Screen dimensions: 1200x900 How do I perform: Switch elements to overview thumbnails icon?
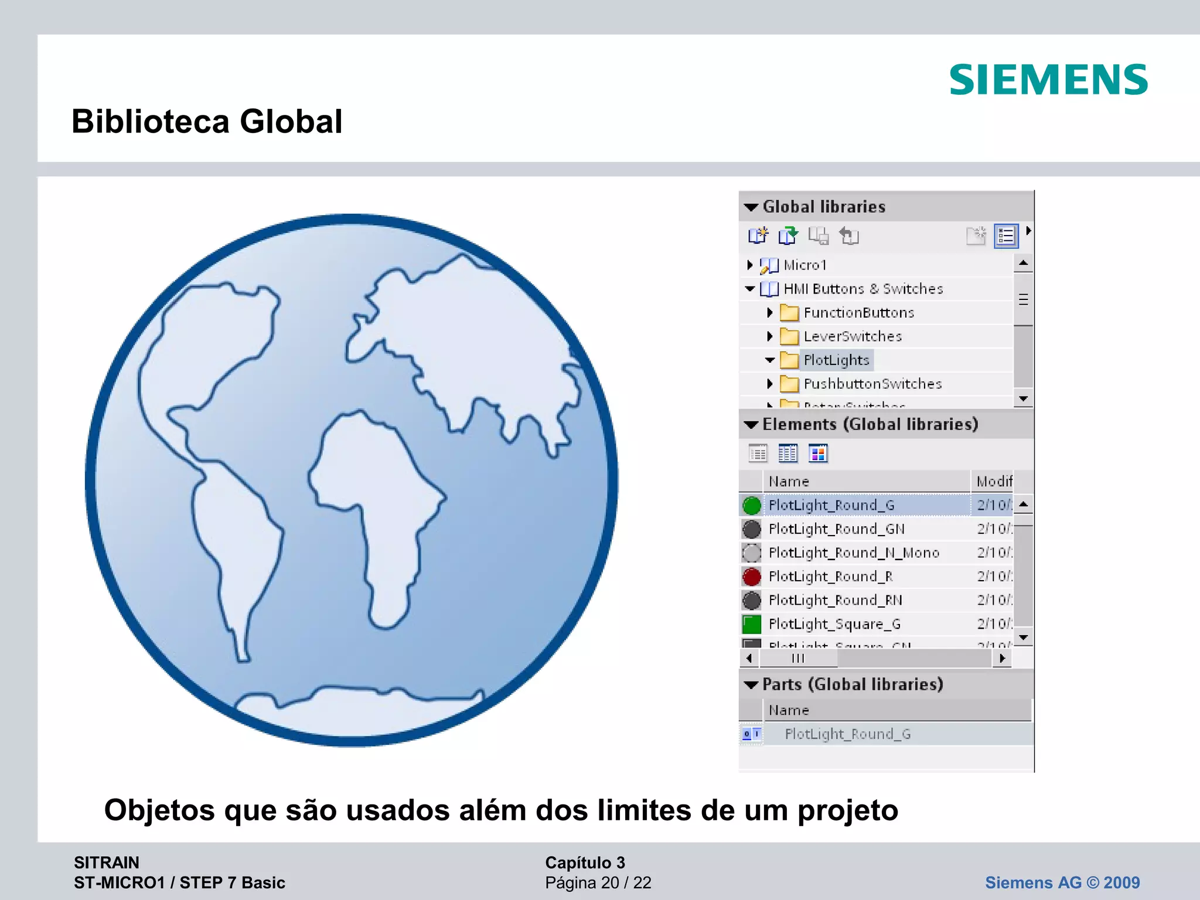coord(818,453)
